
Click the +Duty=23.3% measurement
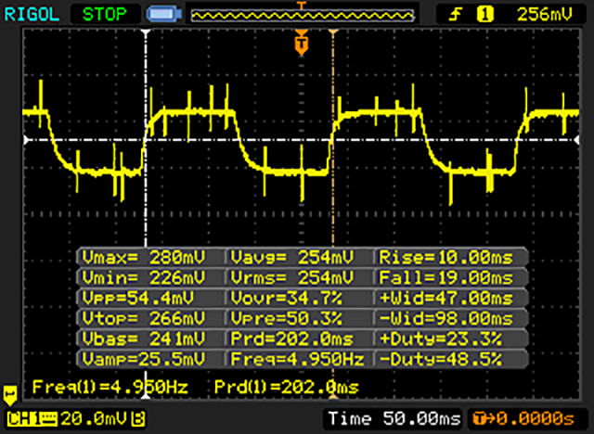click(x=440, y=338)
